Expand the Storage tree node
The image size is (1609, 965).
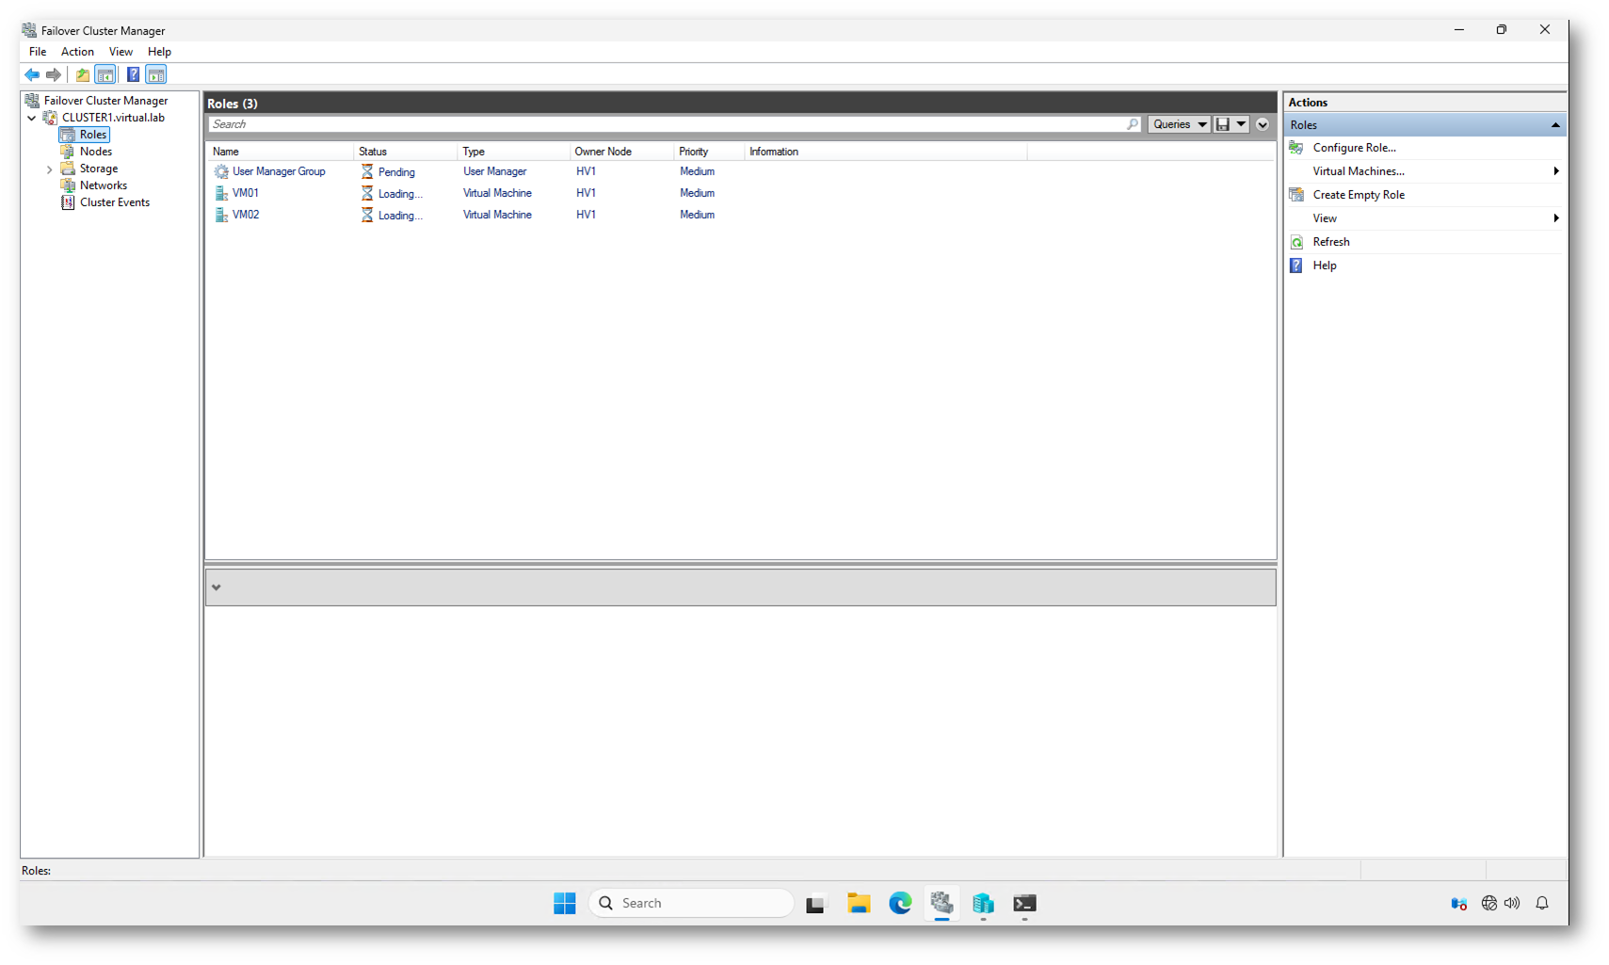50,169
